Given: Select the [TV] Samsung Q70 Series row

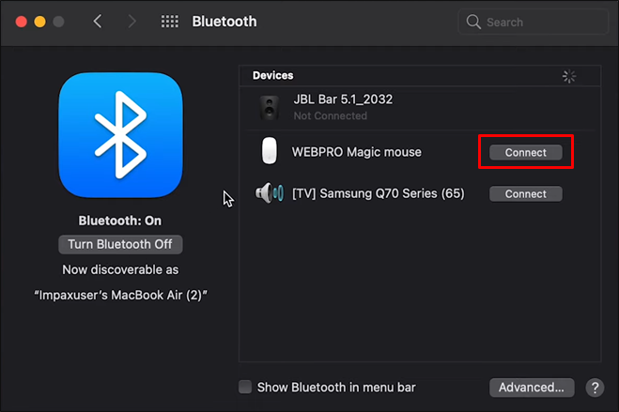Looking at the screenshot, I should tap(420, 193).
